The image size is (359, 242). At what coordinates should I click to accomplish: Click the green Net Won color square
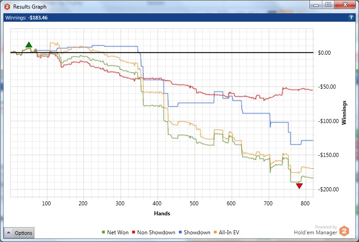click(x=103, y=233)
